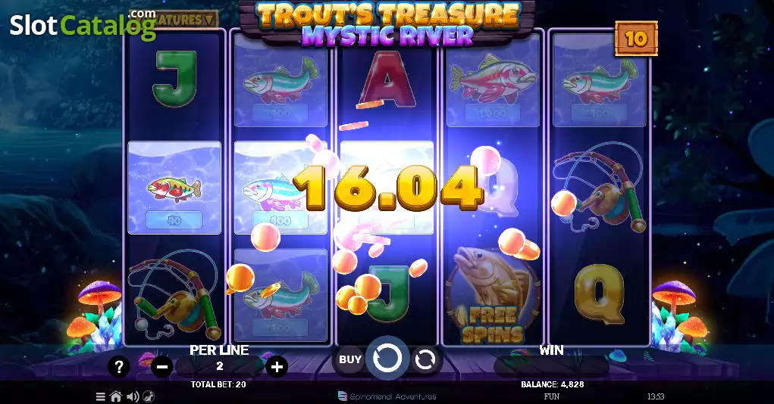774x404 pixels.
Task: Decrease bet per line with minus
Action: point(162,367)
